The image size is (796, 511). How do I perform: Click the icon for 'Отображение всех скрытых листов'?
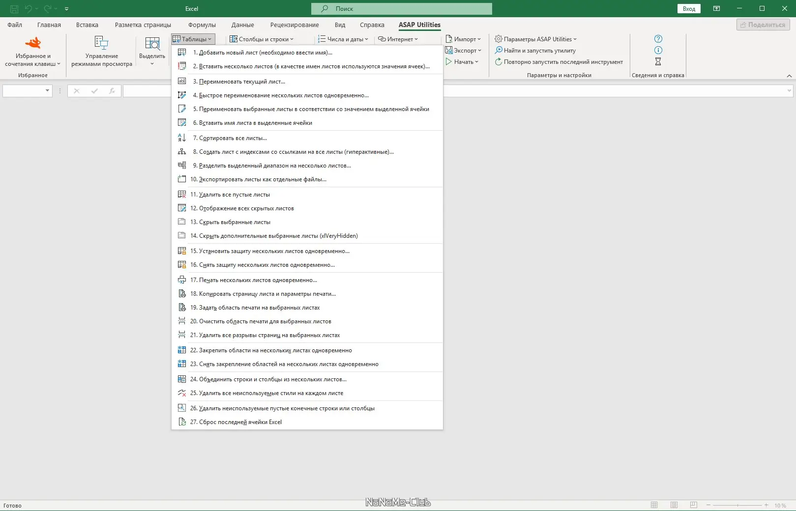coord(182,208)
